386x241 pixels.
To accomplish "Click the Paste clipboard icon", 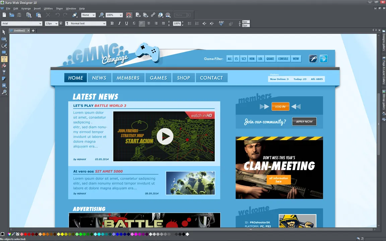I will [x=39, y=15].
